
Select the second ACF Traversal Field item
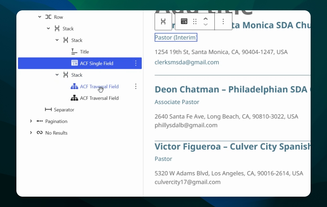click(99, 98)
